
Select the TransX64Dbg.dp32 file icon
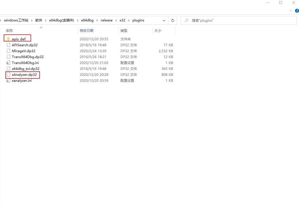click(8, 57)
